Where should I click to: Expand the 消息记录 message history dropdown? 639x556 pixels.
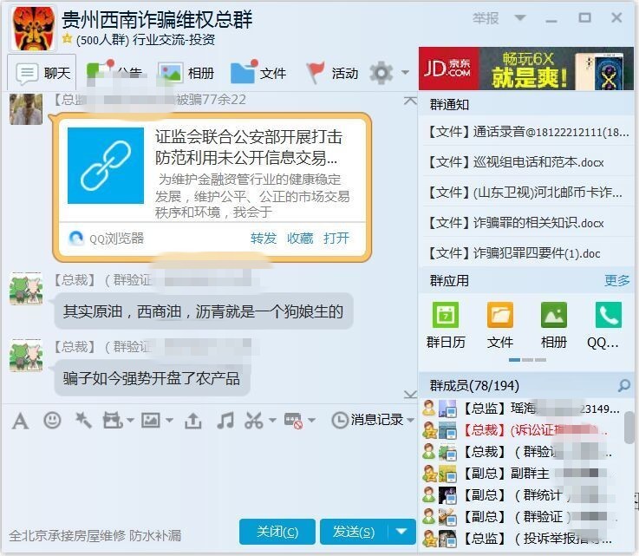pyautogui.click(x=410, y=420)
